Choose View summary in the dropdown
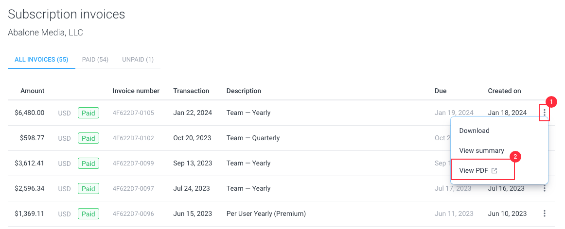The width and height of the screenshot is (565, 229). [481, 150]
